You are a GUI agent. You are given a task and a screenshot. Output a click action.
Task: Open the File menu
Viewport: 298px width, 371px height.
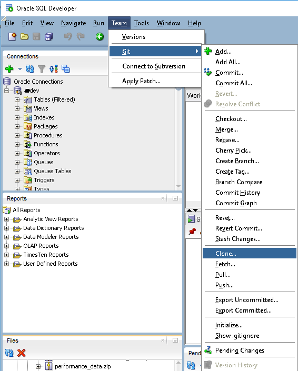click(x=9, y=23)
